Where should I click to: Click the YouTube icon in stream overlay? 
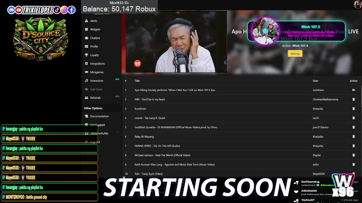click(x=19, y=10)
